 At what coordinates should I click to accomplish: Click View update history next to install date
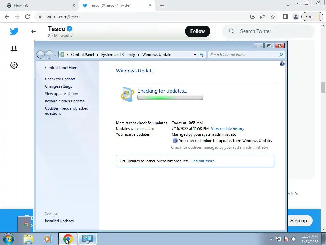[227, 129]
